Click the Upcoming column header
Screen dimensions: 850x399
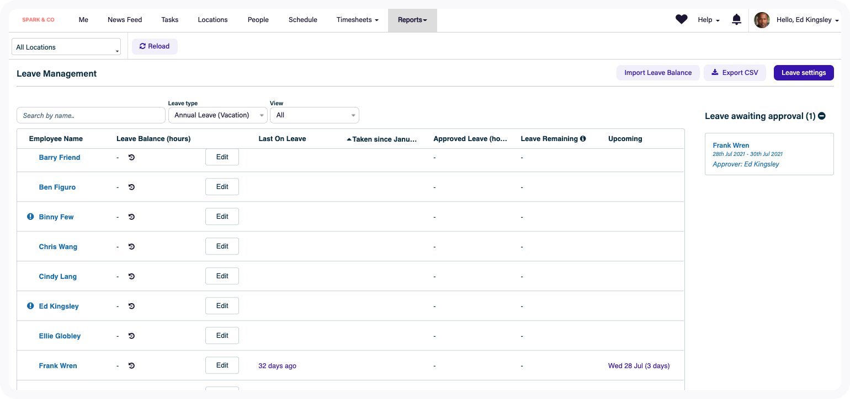click(625, 139)
